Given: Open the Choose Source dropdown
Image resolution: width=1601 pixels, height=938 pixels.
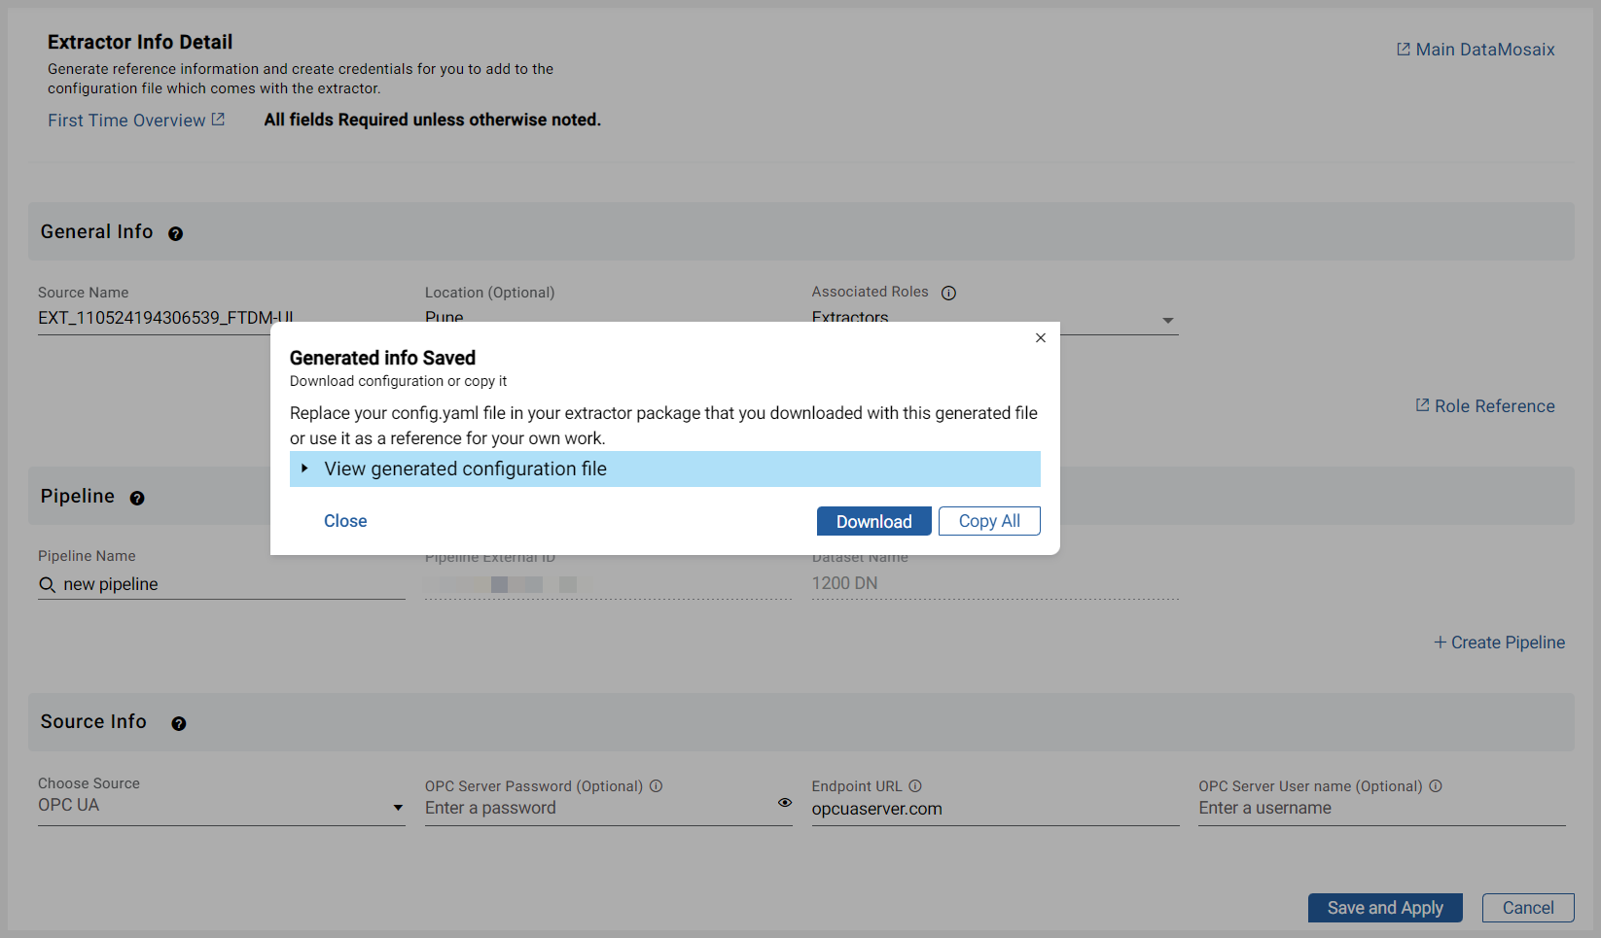Looking at the screenshot, I should tap(397, 807).
